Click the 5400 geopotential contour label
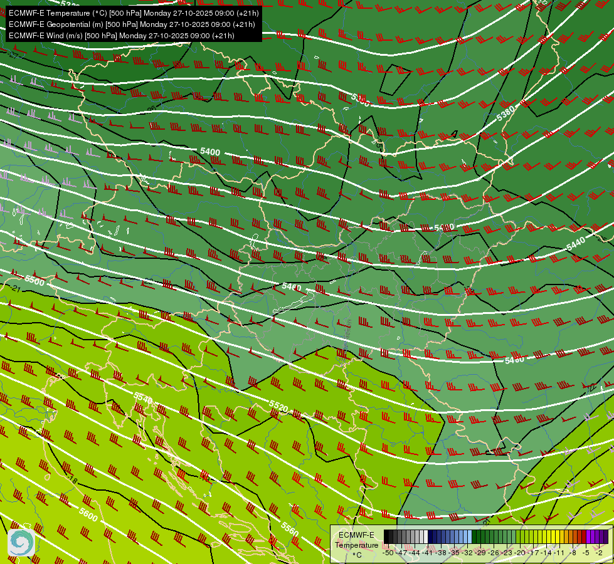Image resolution: width=614 pixels, height=564 pixels. [210, 152]
